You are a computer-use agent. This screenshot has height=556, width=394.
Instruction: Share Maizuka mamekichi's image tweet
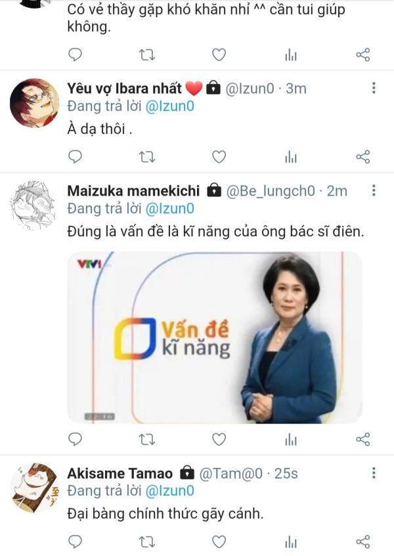[362, 438]
